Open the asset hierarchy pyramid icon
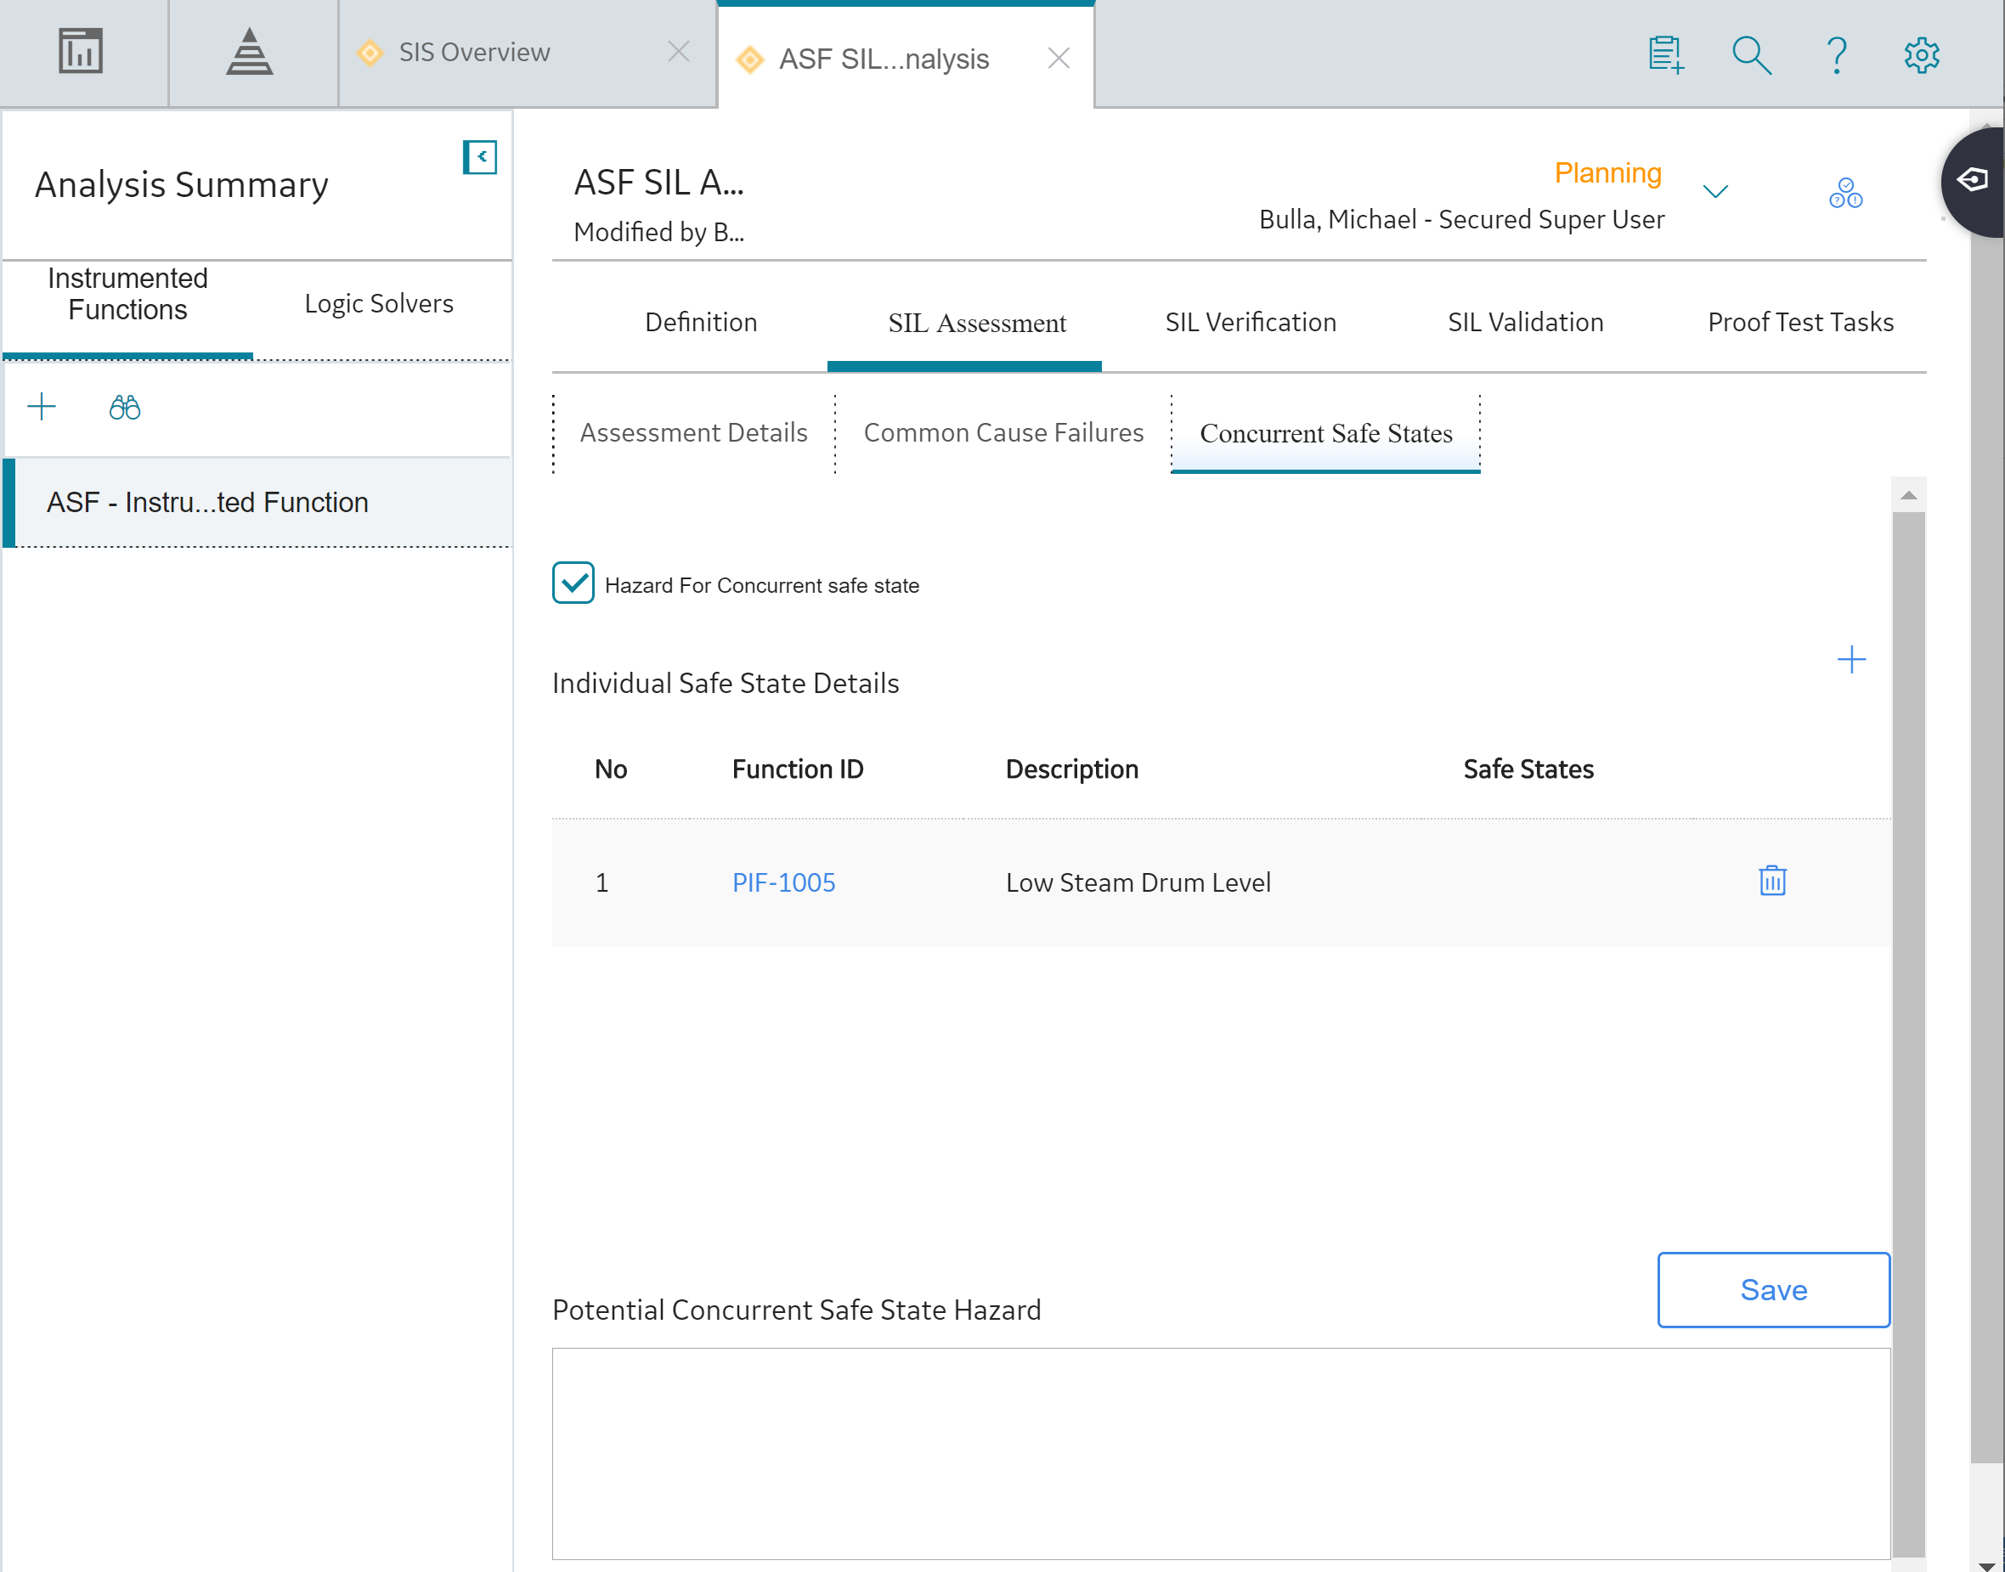Screen dimensions: 2005x1572 click(250, 52)
